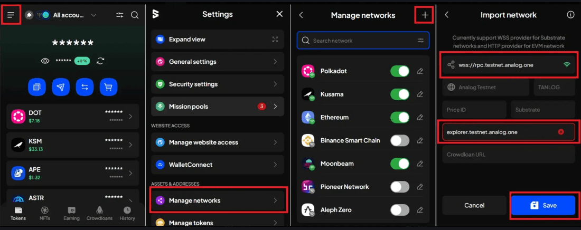
Task: Click the Search network input field
Action: coord(363,41)
